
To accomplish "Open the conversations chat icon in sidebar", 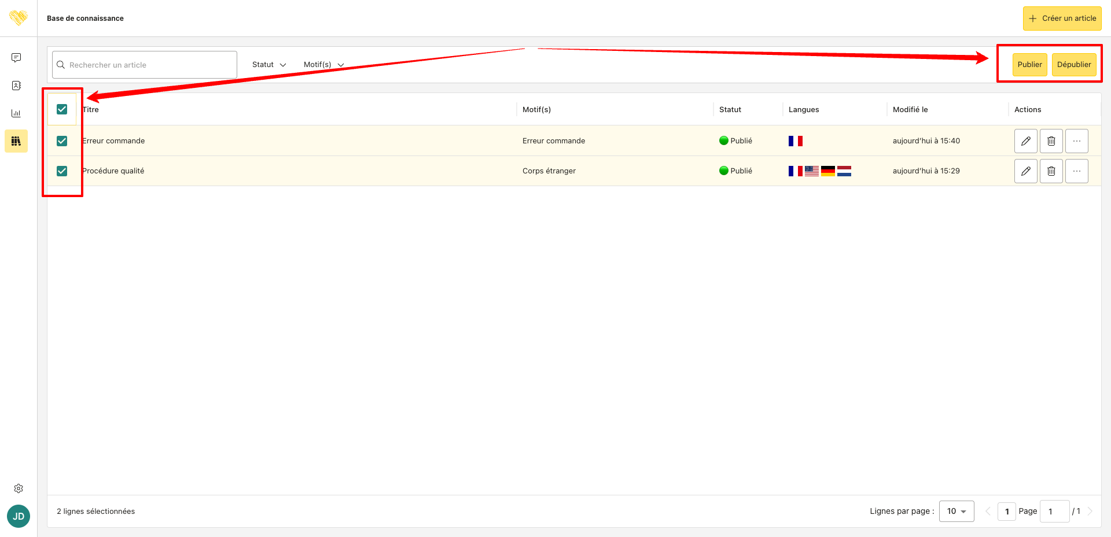I will 16,58.
